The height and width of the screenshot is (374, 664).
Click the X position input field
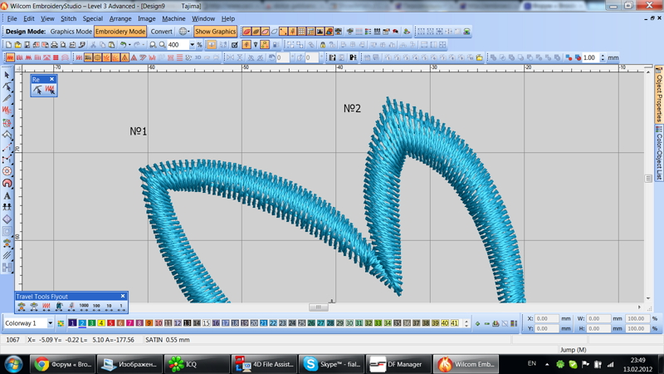click(x=547, y=318)
